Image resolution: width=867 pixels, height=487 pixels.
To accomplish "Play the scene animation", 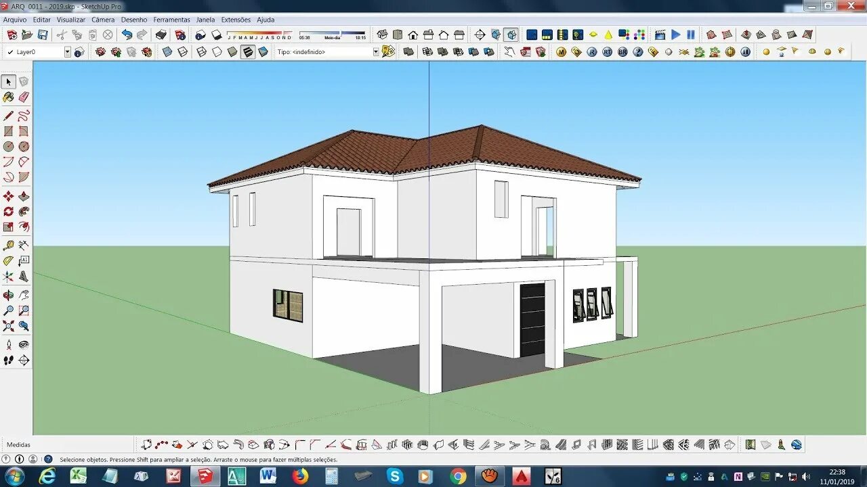I will (675, 34).
